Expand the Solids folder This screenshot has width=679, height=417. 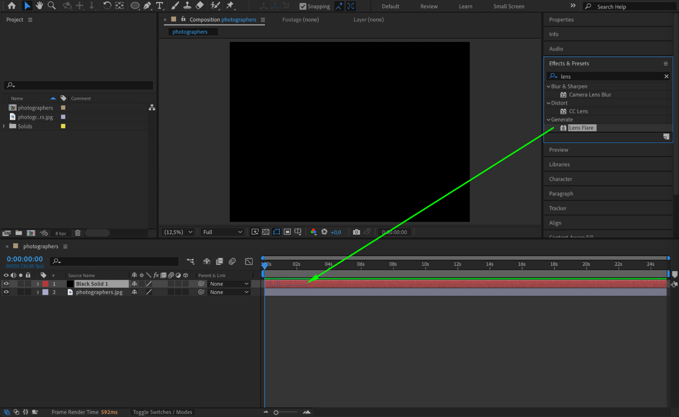4,126
